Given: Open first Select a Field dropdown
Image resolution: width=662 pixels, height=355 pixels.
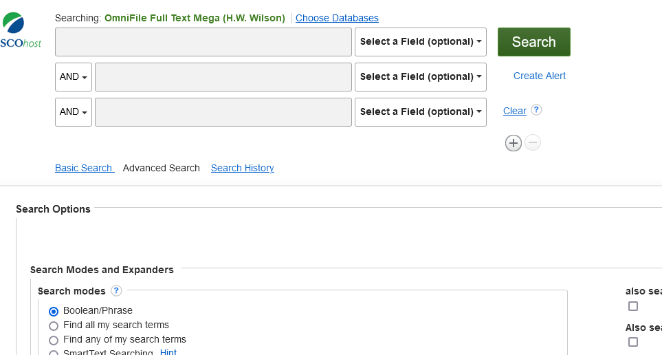Looking at the screenshot, I should [x=421, y=42].
